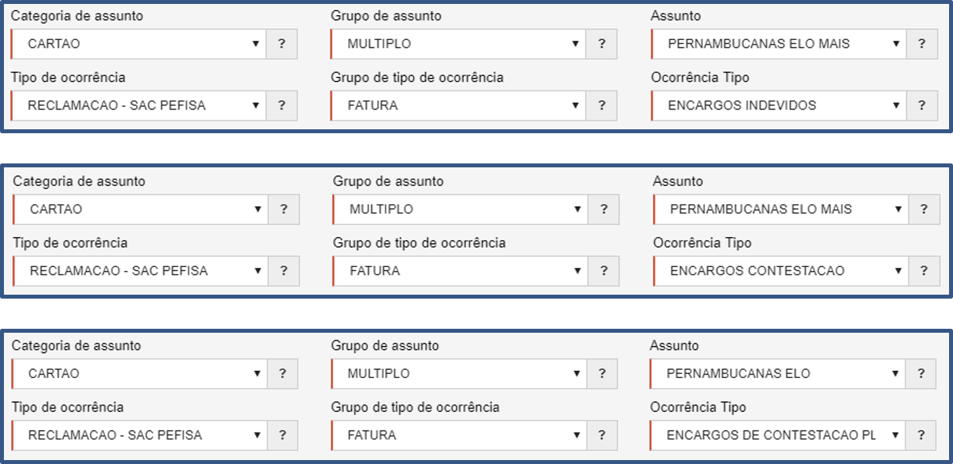
Task: Click CARTAO help icon in ENCARGOS DE CONTESTACAO PL form
Action: [282, 373]
